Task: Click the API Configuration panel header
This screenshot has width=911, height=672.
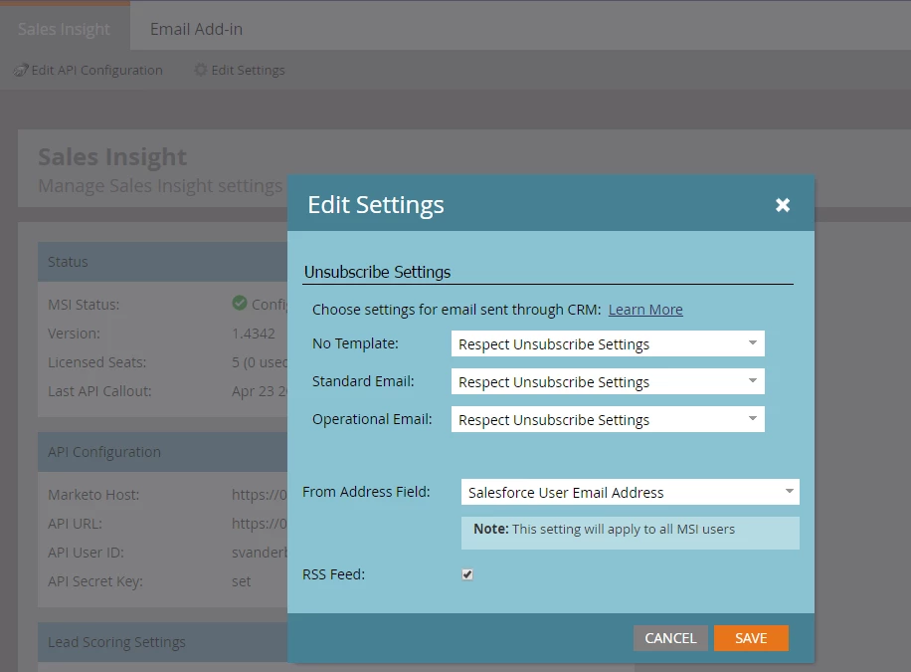Action: coord(163,452)
